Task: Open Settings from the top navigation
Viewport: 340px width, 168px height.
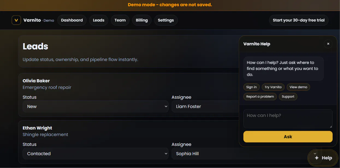Action: 166,20
